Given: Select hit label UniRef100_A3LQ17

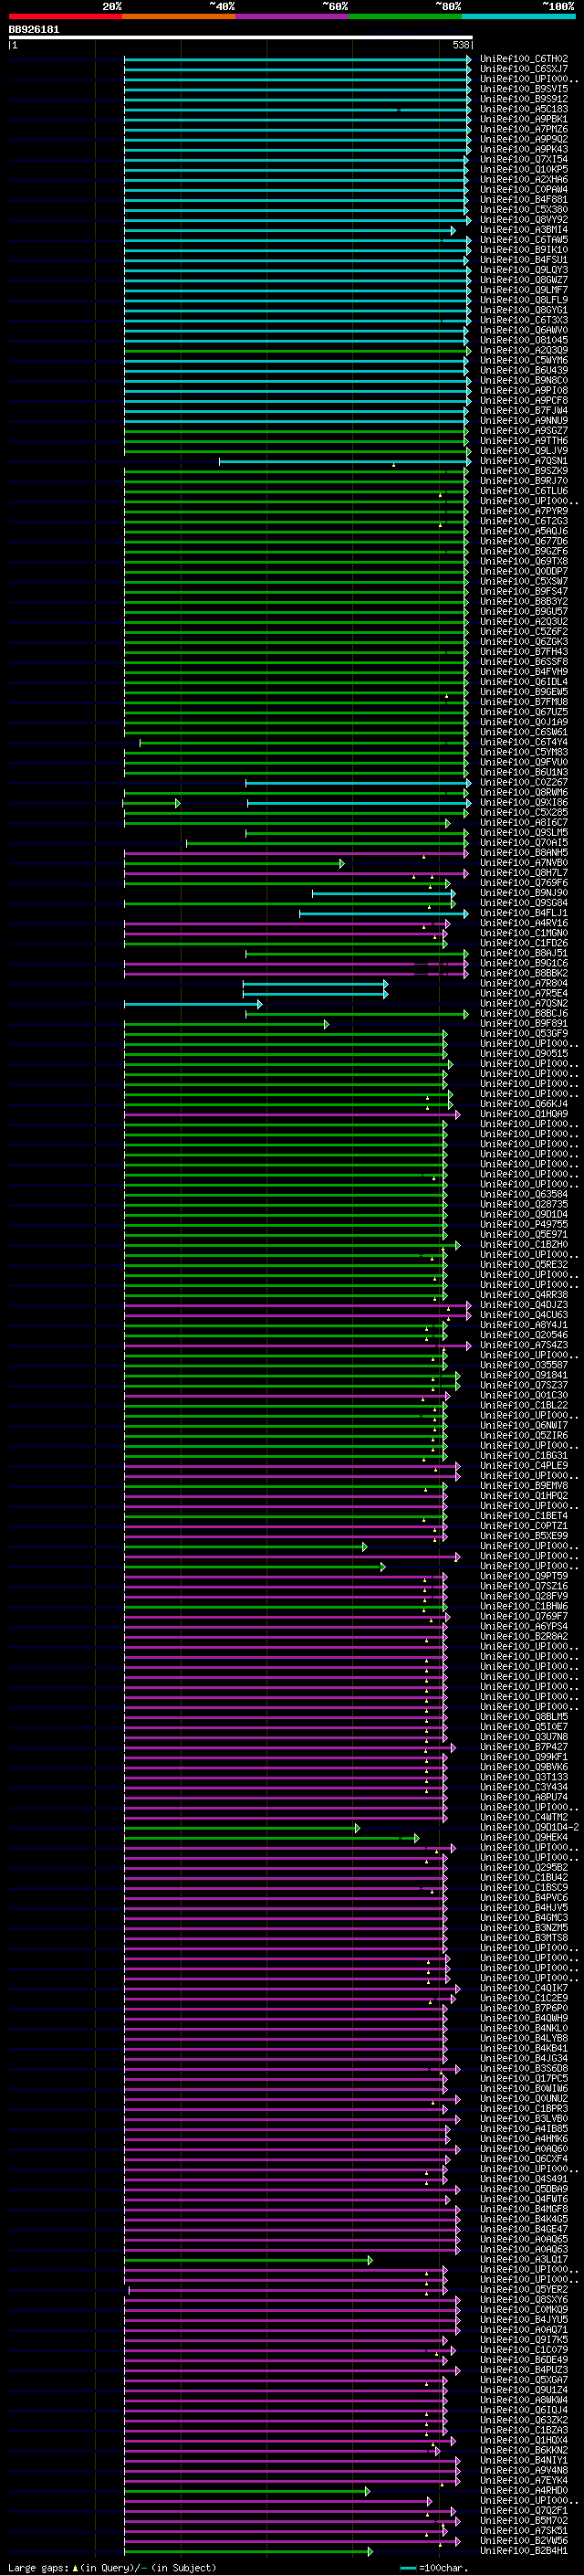Looking at the screenshot, I should click(524, 2259).
